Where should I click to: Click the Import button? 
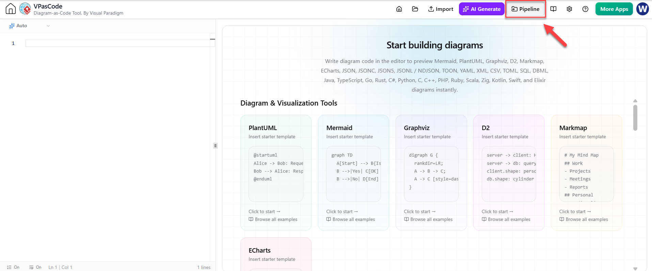pyautogui.click(x=441, y=9)
